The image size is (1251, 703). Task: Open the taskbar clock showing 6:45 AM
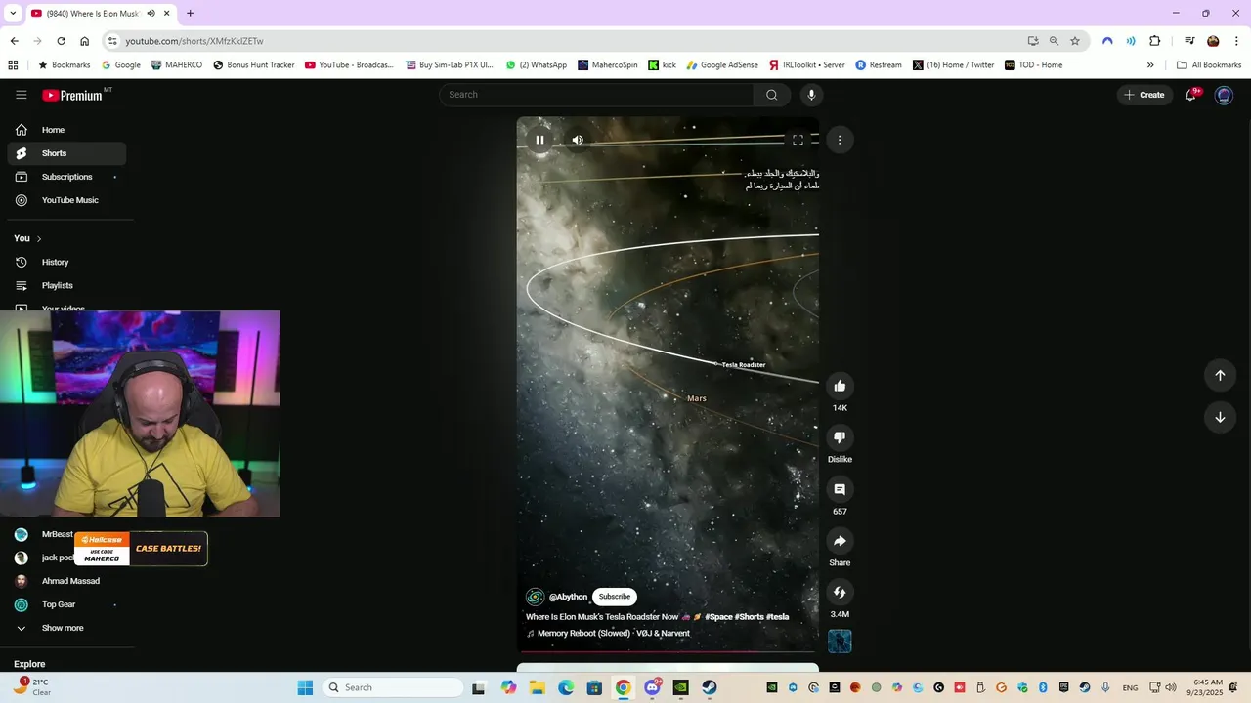(1207, 687)
